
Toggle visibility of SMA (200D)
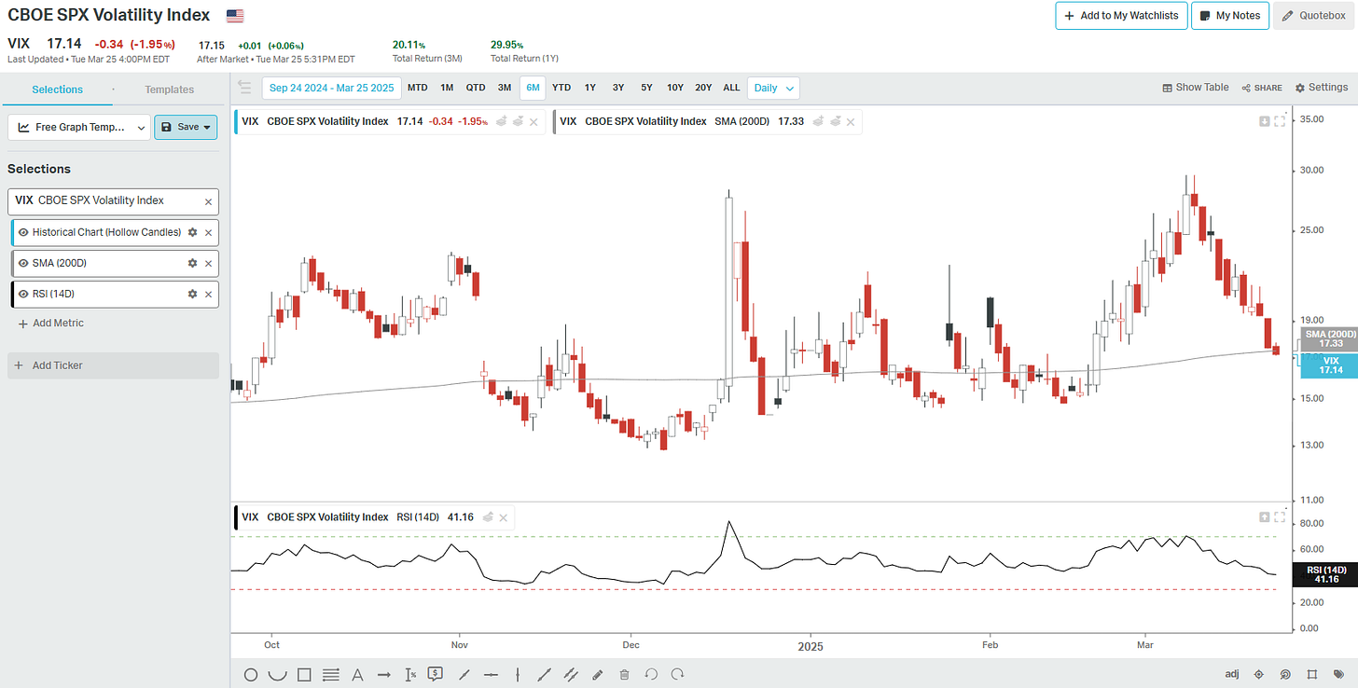click(x=23, y=263)
